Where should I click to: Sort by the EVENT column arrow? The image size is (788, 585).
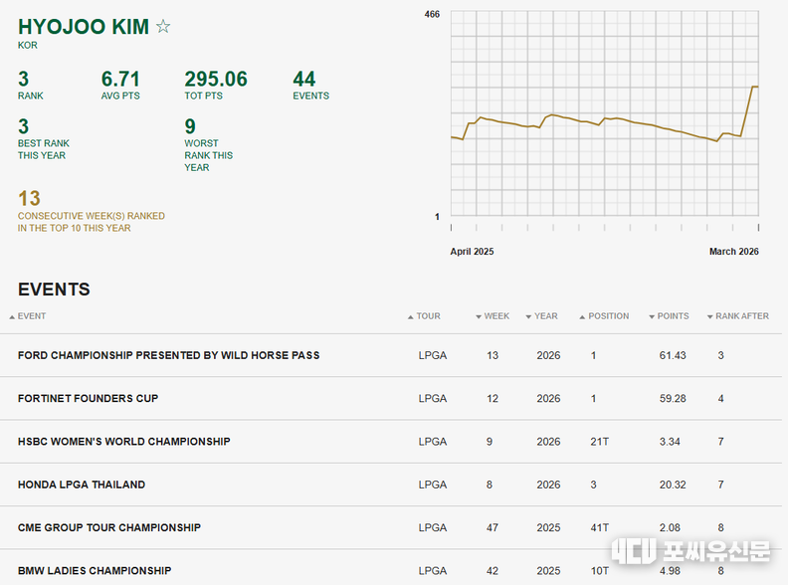tap(12, 316)
